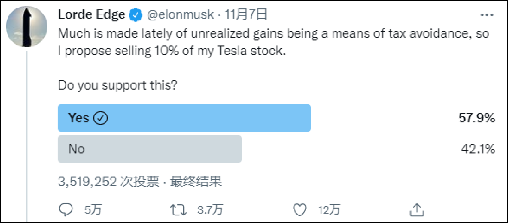The image size is (508, 223).
Task: Open the three-dot more options menu
Action: tap(487, 15)
